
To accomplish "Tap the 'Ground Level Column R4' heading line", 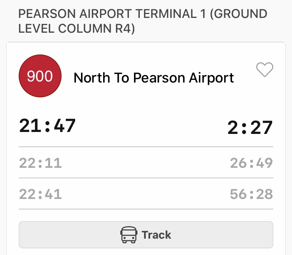I will pos(76,28).
